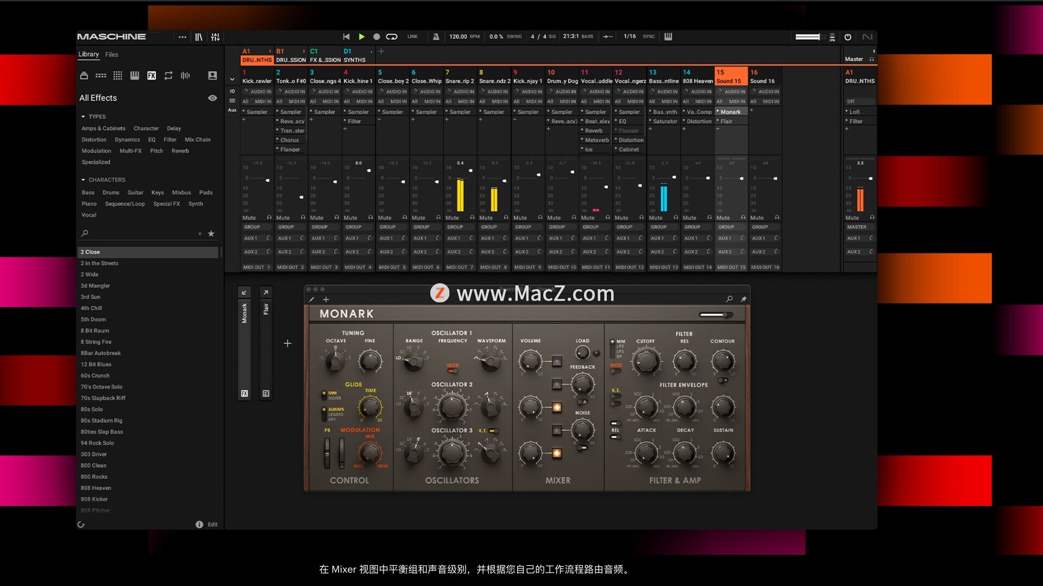This screenshot has height=586, width=1043.
Task: Toggle the IO section button in mixer
Action: pos(232,91)
